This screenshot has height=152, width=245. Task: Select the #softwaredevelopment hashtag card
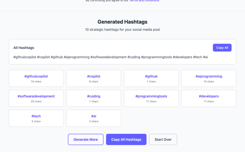pos(36,98)
